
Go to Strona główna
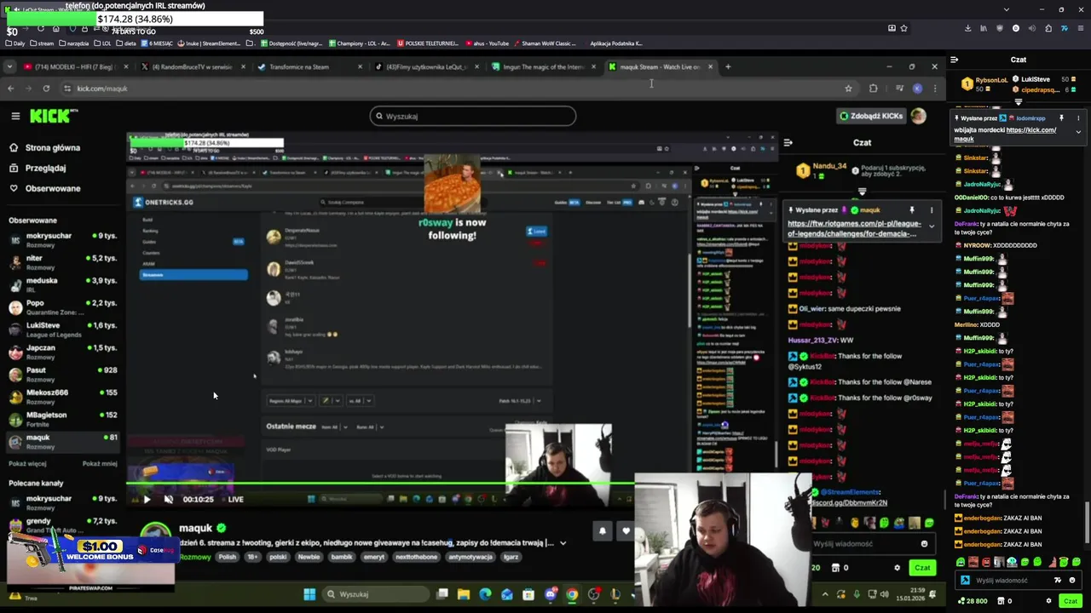[x=52, y=147]
